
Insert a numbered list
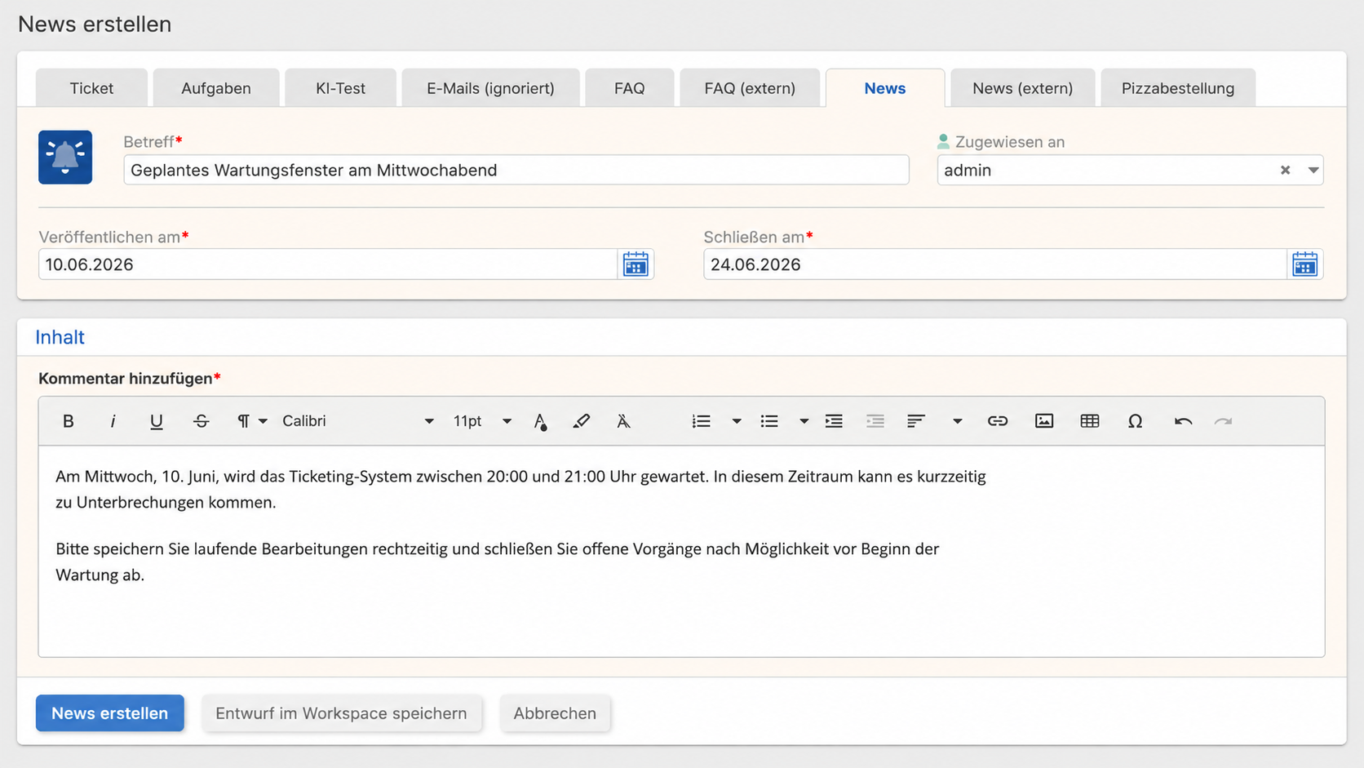click(x=701, y=421)
